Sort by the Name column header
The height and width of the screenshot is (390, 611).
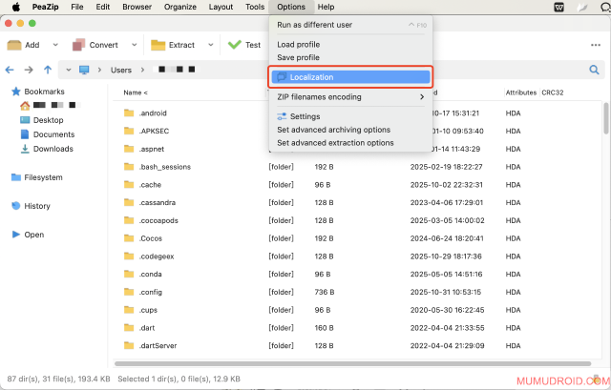(x=136, y=92)
